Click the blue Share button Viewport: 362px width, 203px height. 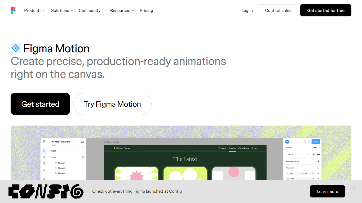[316, 142]
